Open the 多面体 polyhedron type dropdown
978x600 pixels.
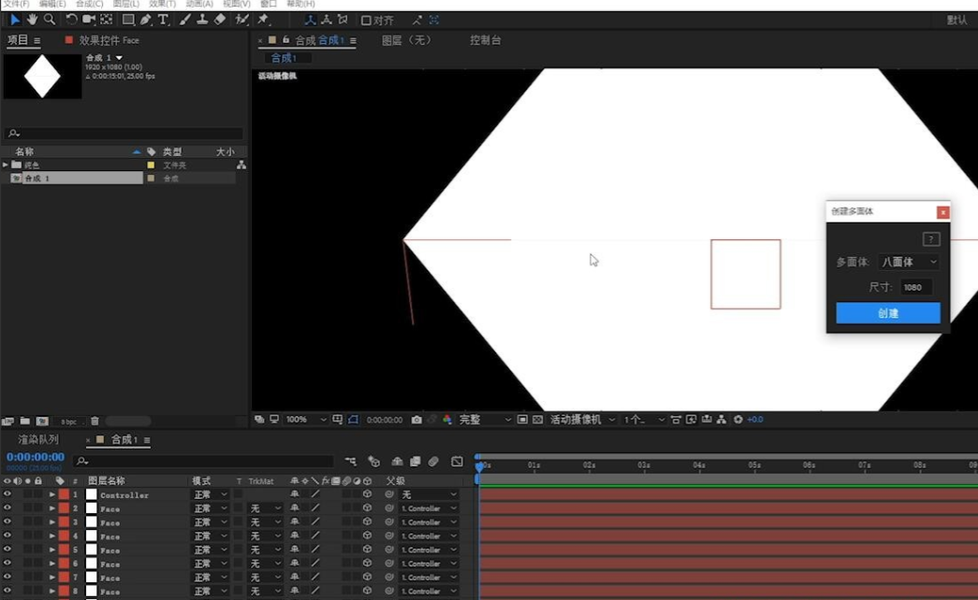[909, 263]
